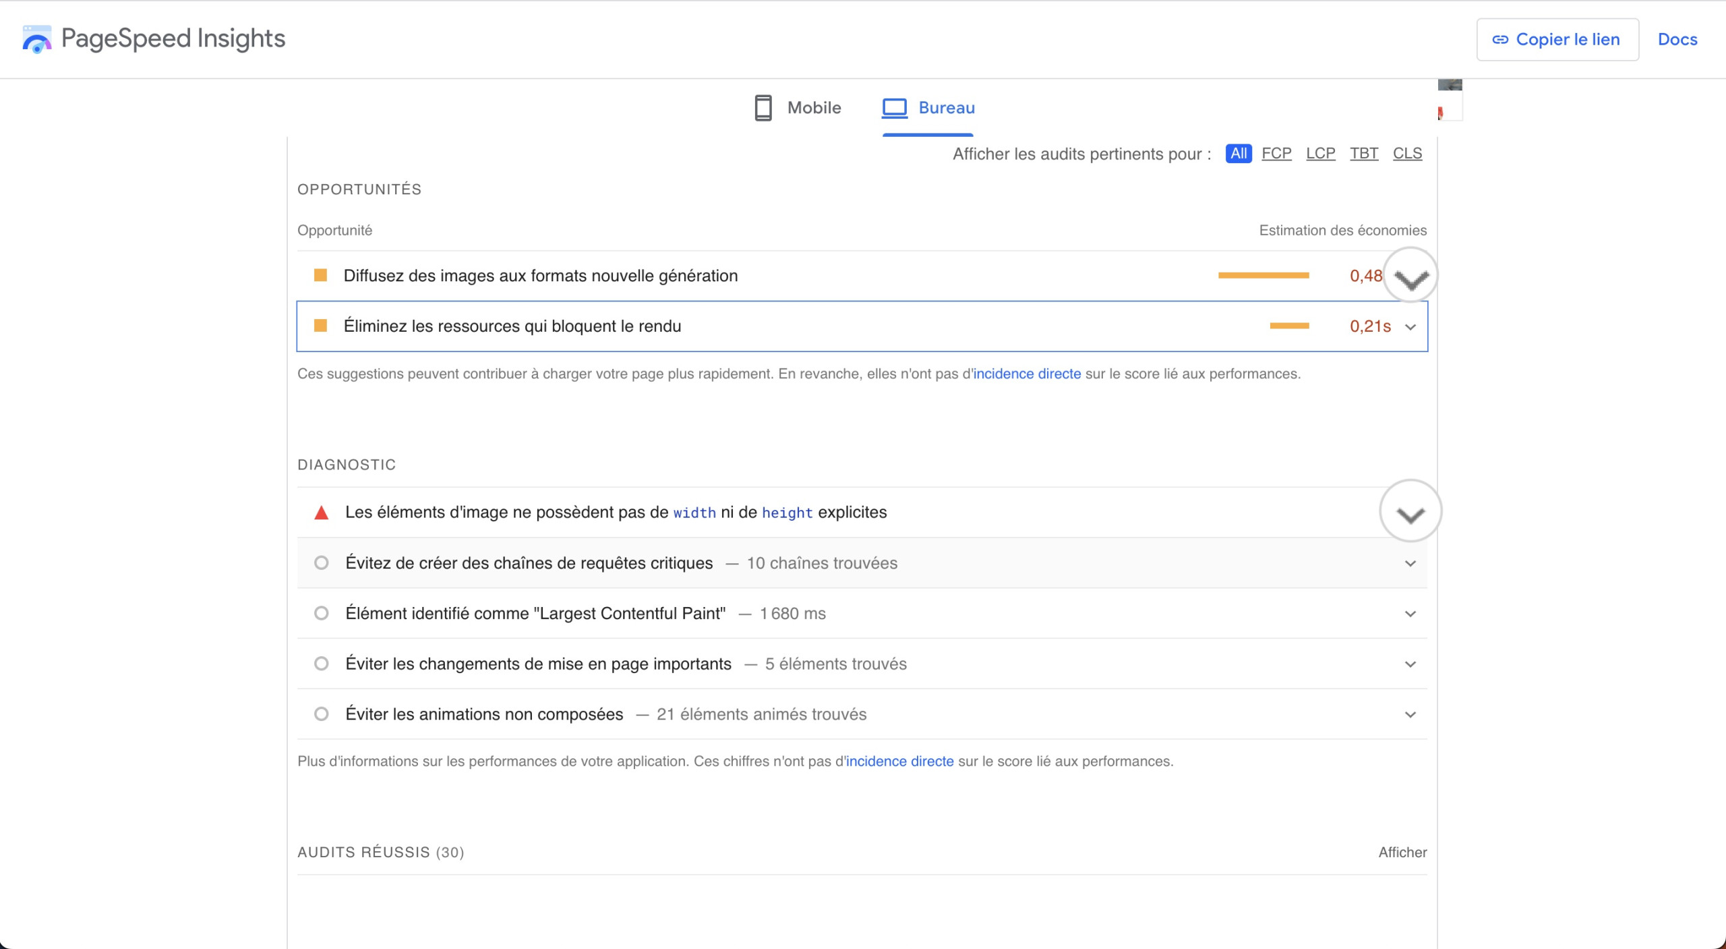Click the orange square icon beside Éliminez les ressources

[321, 326]
